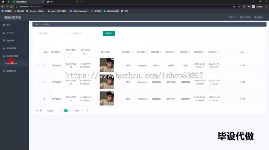Screen dimensions: 269x150
Task: Tick the checkbox for row 3
Action: [39, 99]
